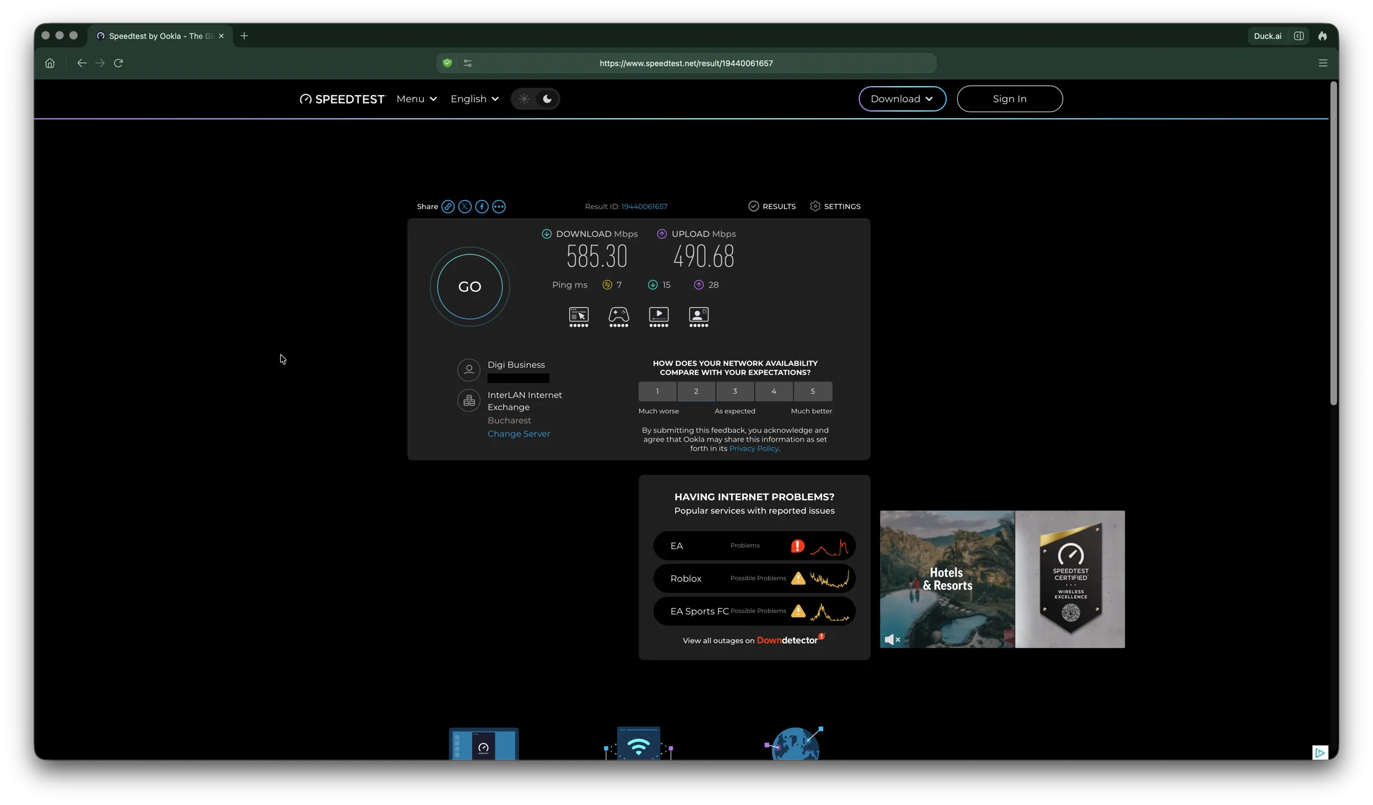The width and height of the screenshot is (1373, 805).
Task: Switch to light theme sun toggle
Action: click(524, 99)
